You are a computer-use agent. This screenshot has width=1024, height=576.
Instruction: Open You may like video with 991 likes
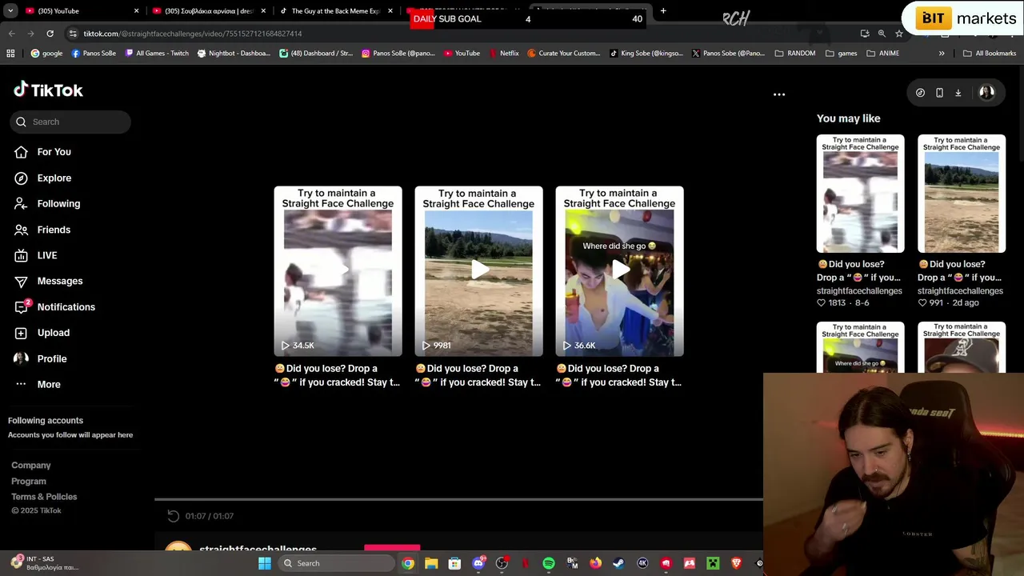(961, 194)
